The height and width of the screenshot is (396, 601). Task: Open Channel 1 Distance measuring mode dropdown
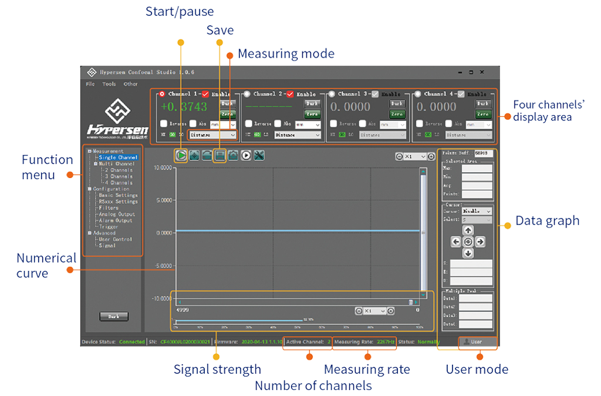coord(212,135)
